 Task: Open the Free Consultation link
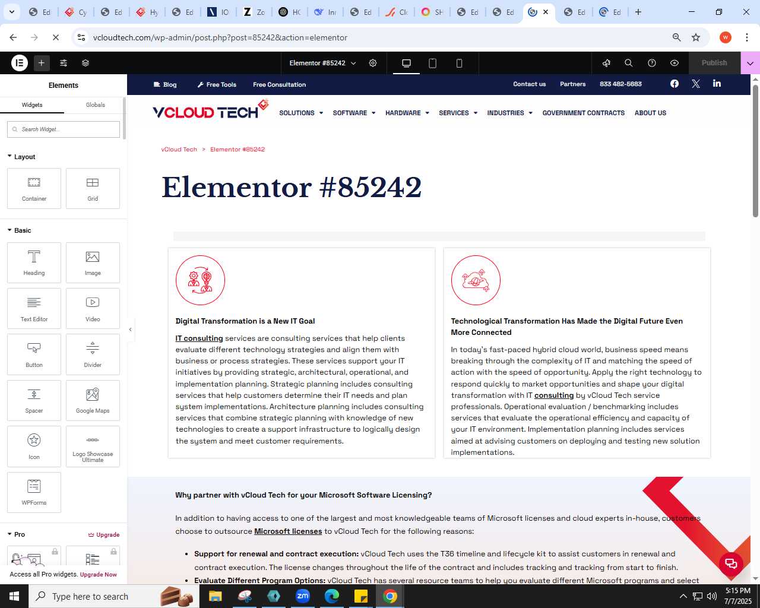(279, 84)
